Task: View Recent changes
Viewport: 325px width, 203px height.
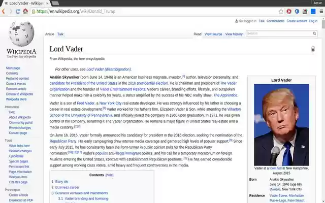Action: point(20,127)
